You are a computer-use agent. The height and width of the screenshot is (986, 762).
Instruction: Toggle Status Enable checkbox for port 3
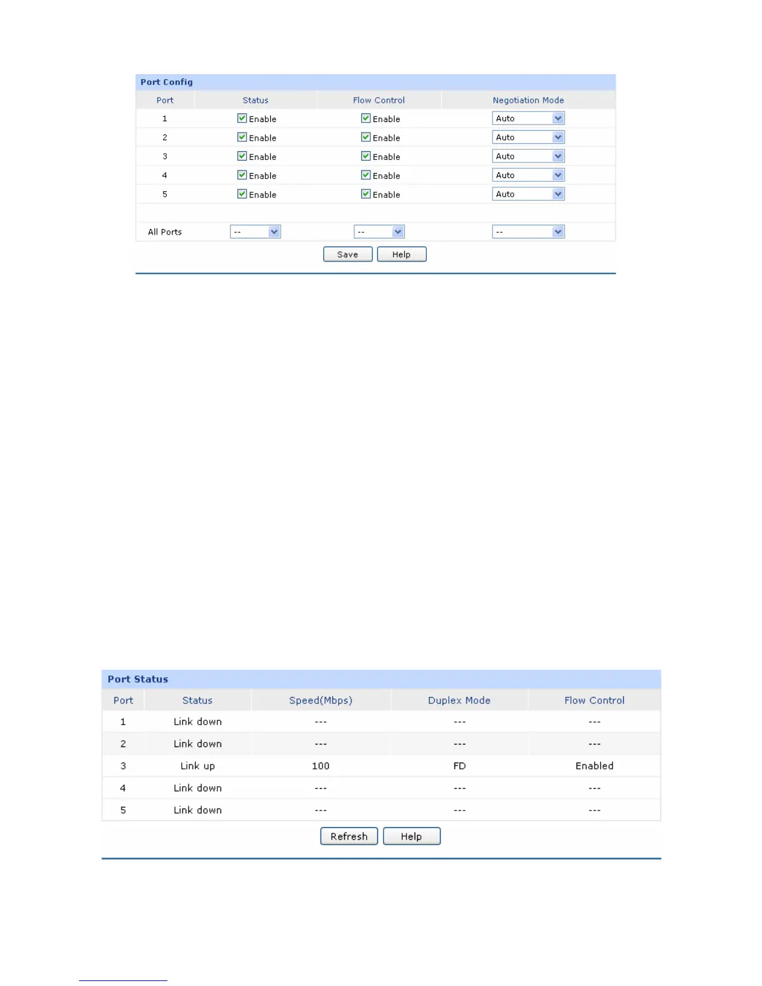pos(242,156)
